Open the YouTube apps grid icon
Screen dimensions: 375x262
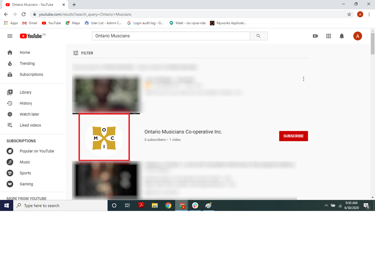pyautogui.click(x=328, y=36)
